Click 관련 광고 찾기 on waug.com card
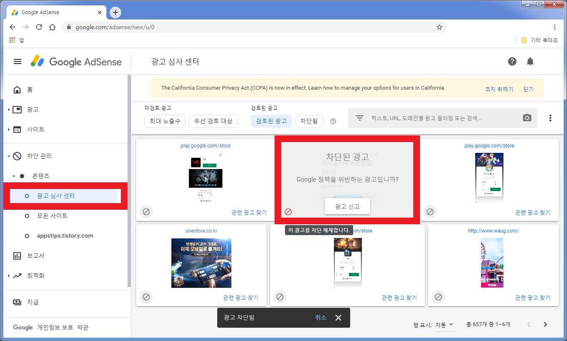567x341 pixels. tap(533, 298)
